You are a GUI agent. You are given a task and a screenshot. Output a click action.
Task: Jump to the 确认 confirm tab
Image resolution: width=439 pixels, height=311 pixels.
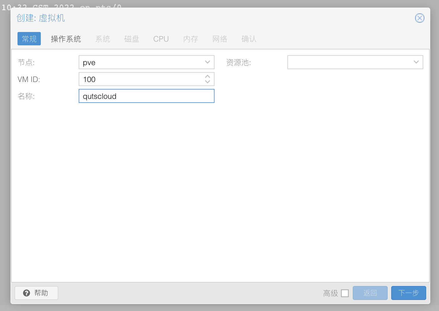pos(249,39)
